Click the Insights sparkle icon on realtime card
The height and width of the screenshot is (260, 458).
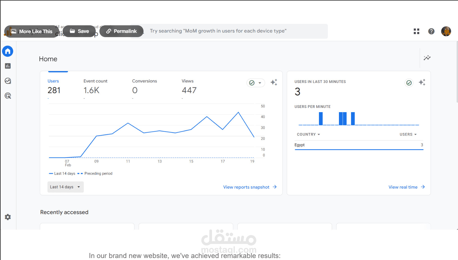tap(422, 82)
